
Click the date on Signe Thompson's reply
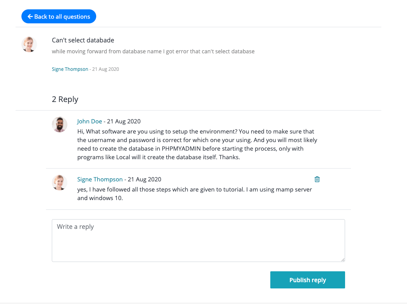click(144, 179)
